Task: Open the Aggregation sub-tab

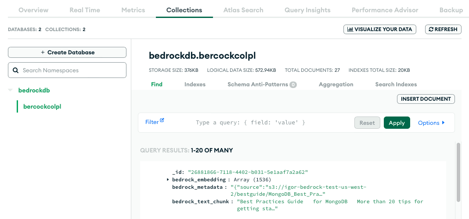Action: 336,84
